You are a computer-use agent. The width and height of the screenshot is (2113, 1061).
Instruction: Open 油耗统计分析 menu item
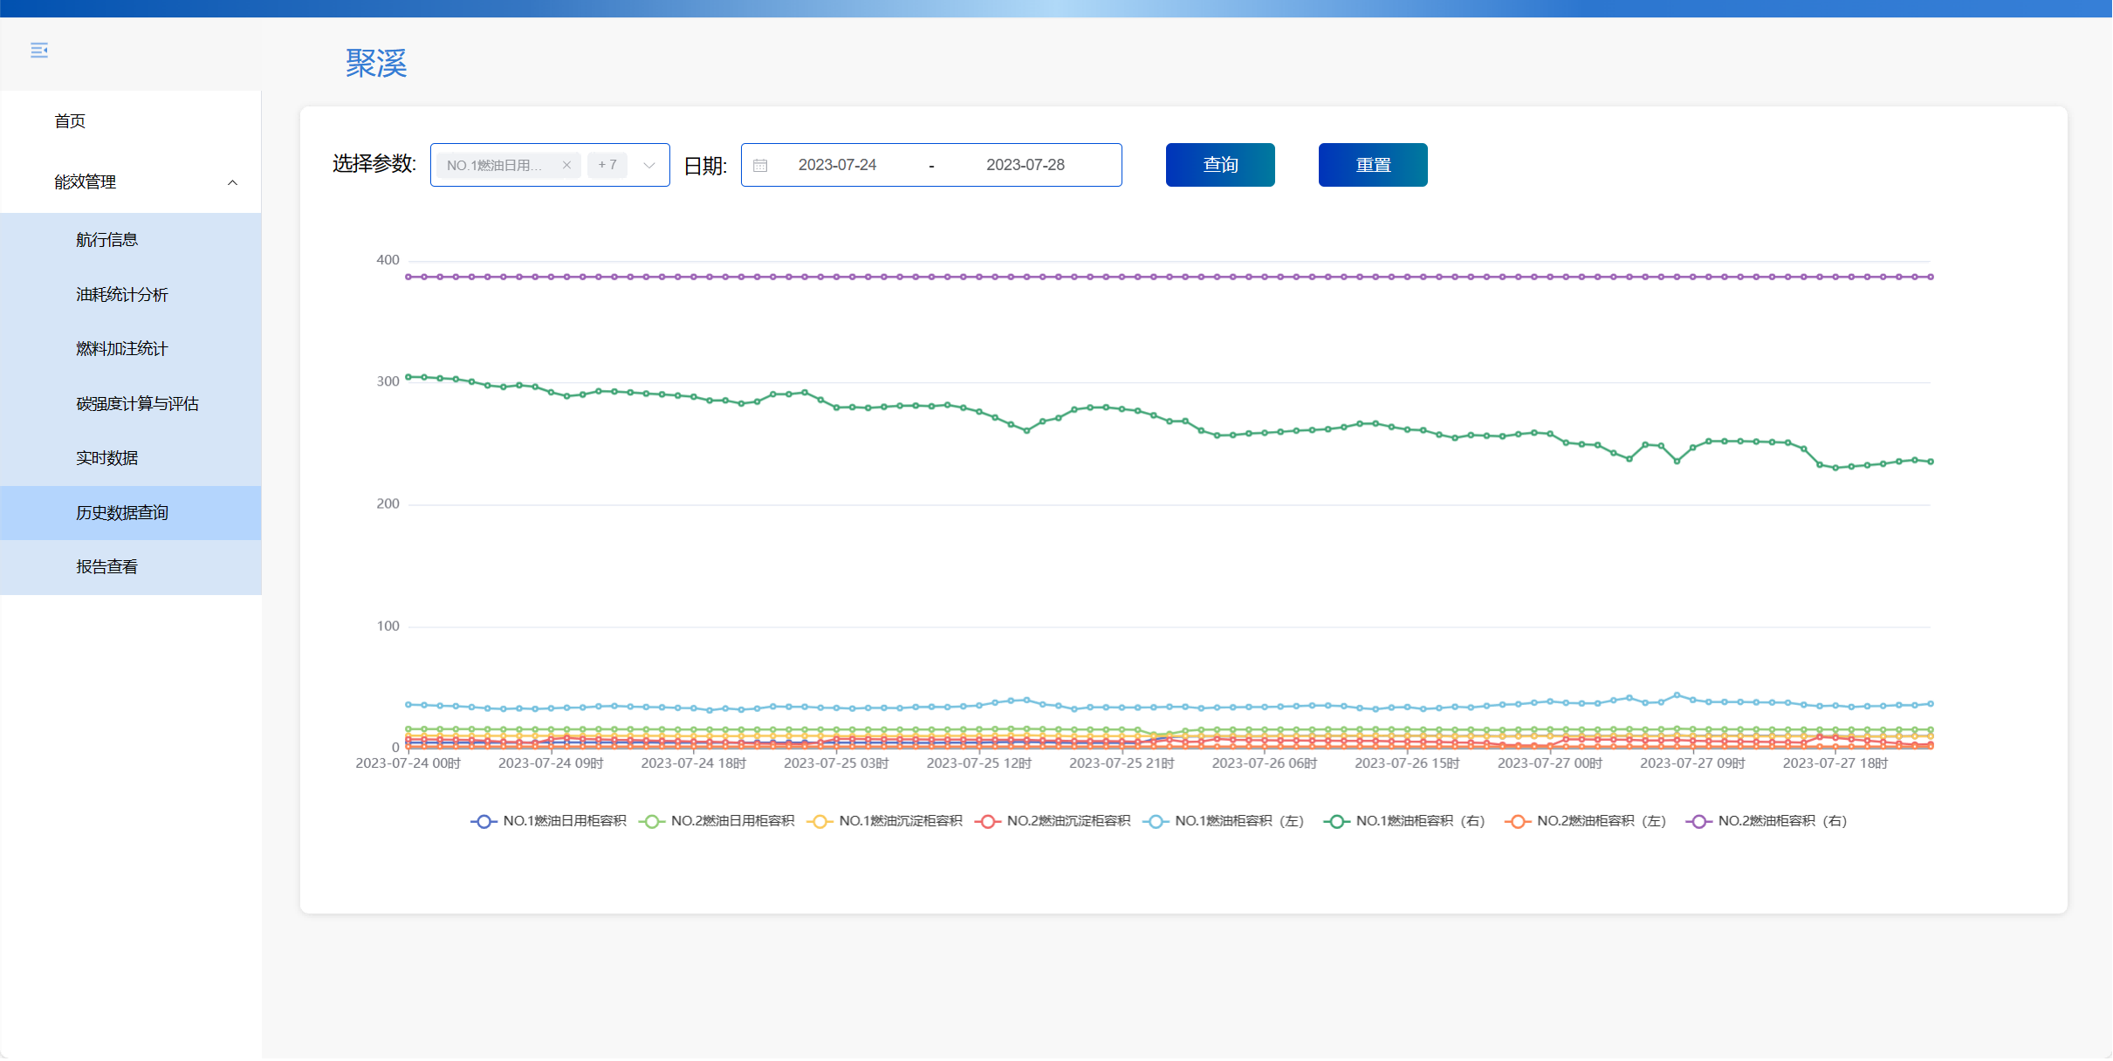[122, 295]
